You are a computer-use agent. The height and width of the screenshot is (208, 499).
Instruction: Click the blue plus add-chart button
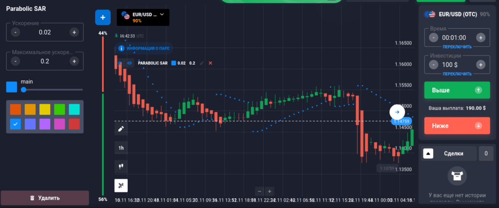[102, 18]
